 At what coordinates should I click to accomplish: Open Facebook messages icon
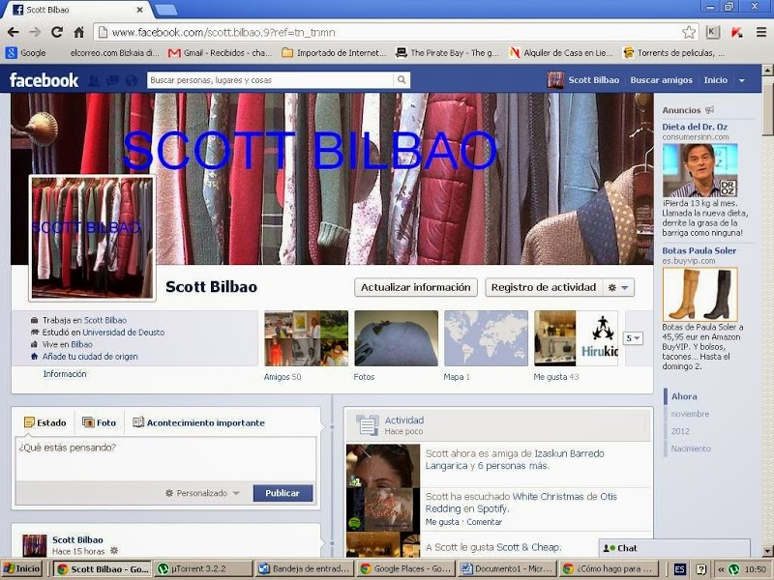pyautogui.click(x=112, y=80)
